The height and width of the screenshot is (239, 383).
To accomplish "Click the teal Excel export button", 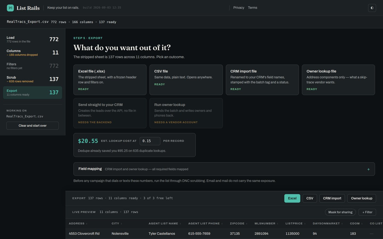I will click(x=292, y=198).
